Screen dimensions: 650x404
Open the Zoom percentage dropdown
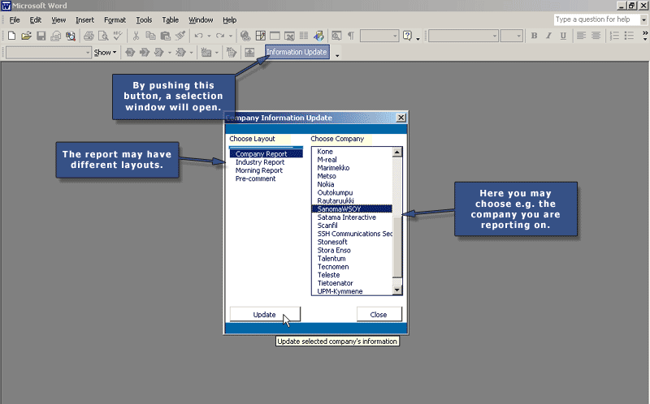point(395,36)
